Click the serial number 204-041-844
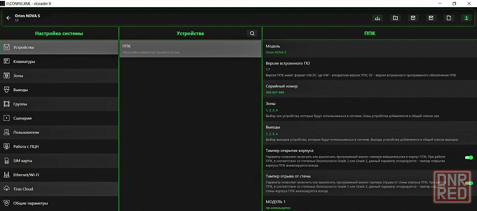 point(275,92)
